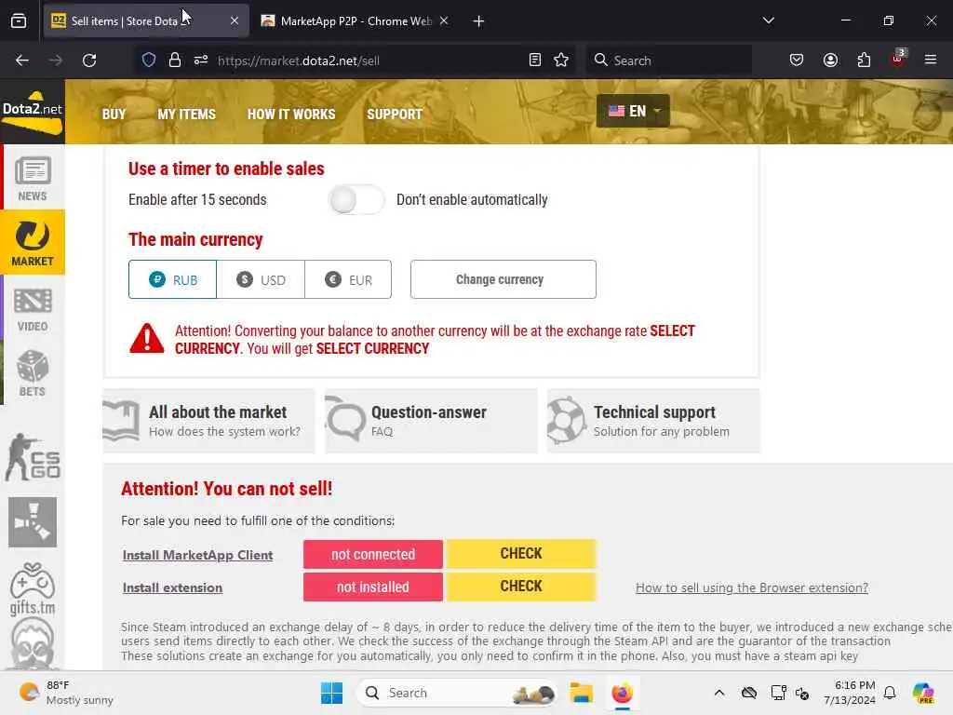The image size is (953, 715).
Task: Open the Technical support card
Action: coord(653,421)
